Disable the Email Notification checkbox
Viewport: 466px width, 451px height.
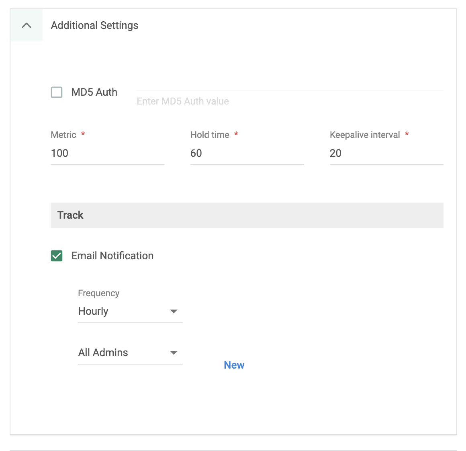click(x=57, y=256)
